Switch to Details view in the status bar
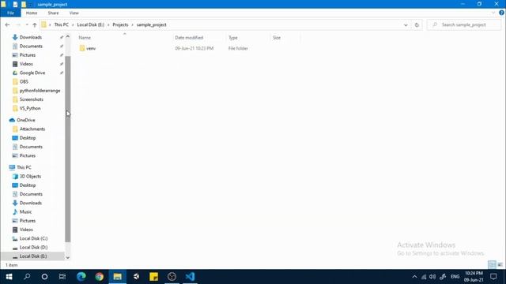 pos(492,265)
